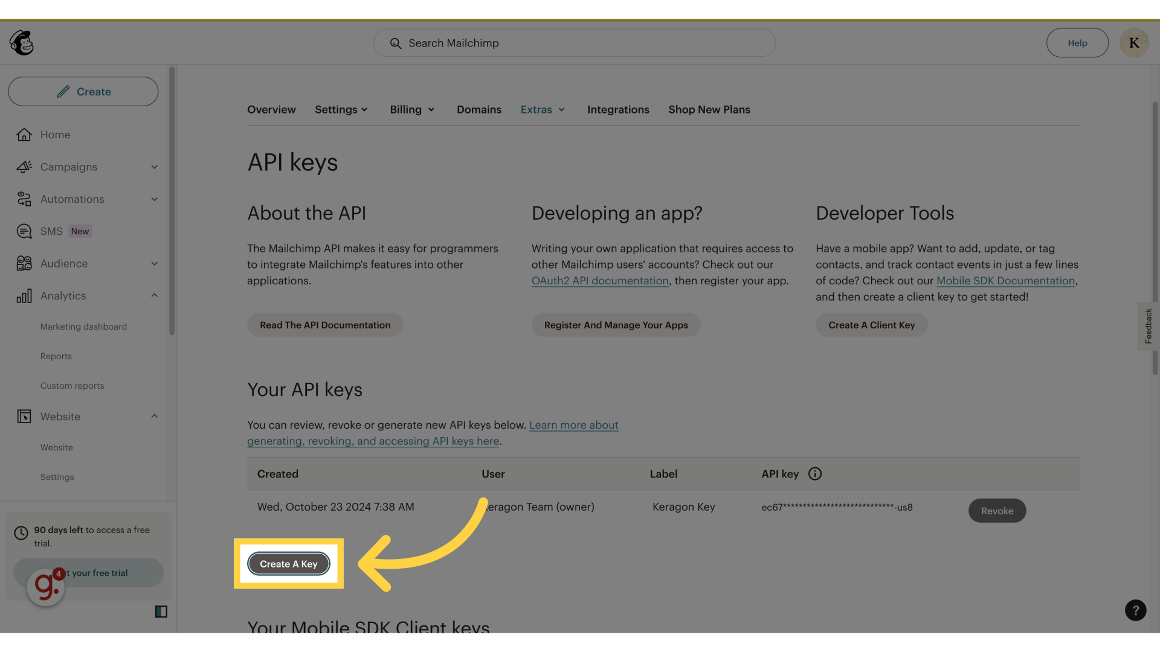Viewport: 1160px width, 652px height.
Task: Open Mobile SDK Documentation link
Action: click(1005, 281)
